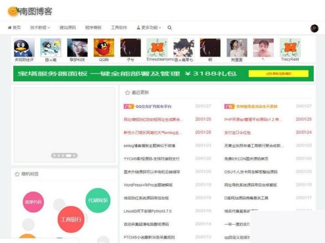Open the D盾网站源码病毒查杀工具 article

[x=246, y=198]
